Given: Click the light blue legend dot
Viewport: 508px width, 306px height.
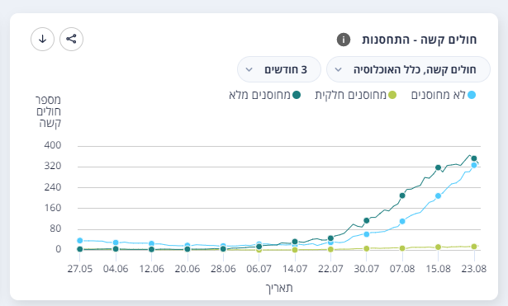Looking at the screenshot, I should click(x=472, y=95).
